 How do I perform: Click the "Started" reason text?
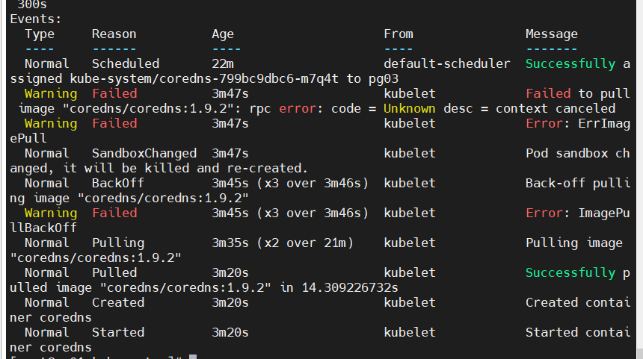tap(118, 332)
